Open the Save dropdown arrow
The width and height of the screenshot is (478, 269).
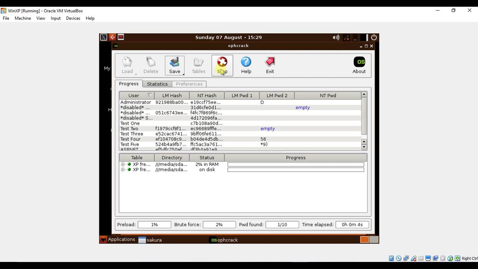[x=183, y=74]
